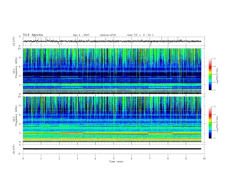
Task: Click time axis tick label "9"
Action: tap(186, 159)
